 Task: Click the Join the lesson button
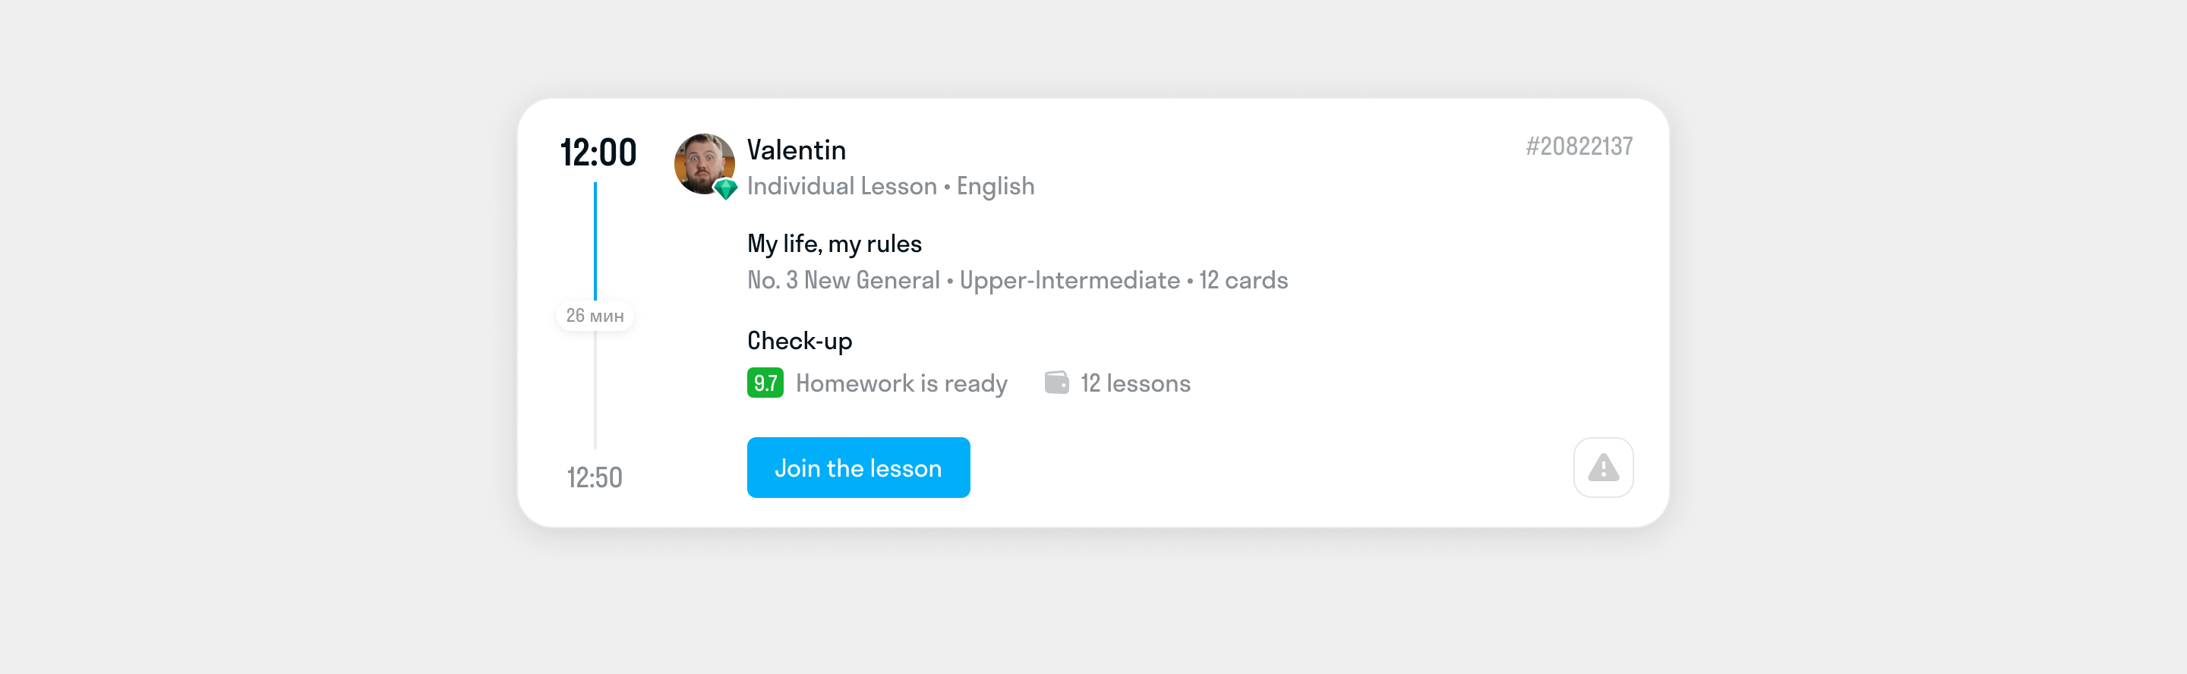857,467
